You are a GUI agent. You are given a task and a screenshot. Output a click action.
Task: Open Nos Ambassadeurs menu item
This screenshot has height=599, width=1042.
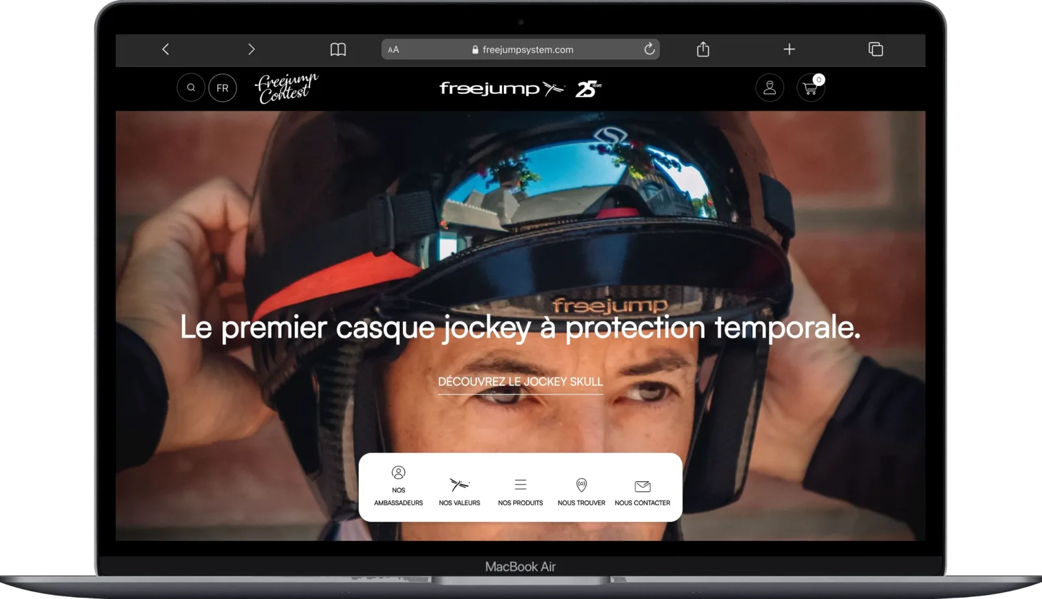(x=399, y=486)
